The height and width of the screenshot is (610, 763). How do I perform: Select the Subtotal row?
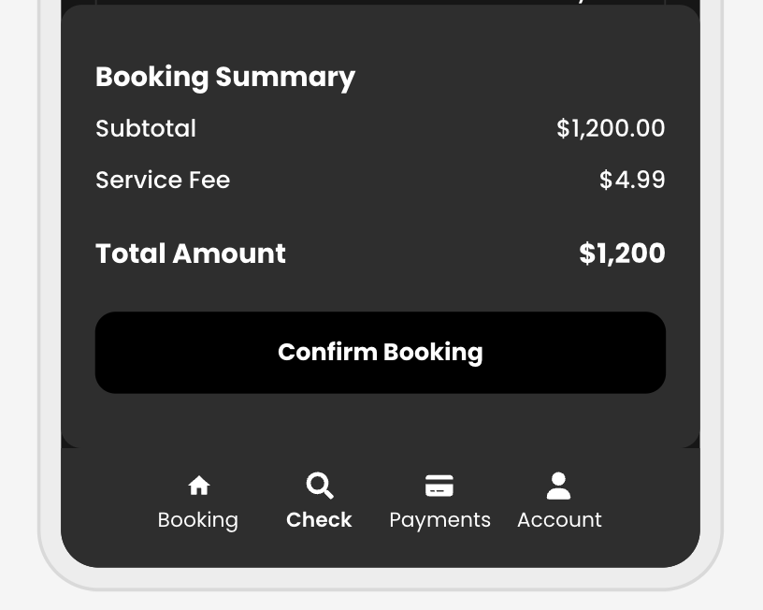coord(146,128)
